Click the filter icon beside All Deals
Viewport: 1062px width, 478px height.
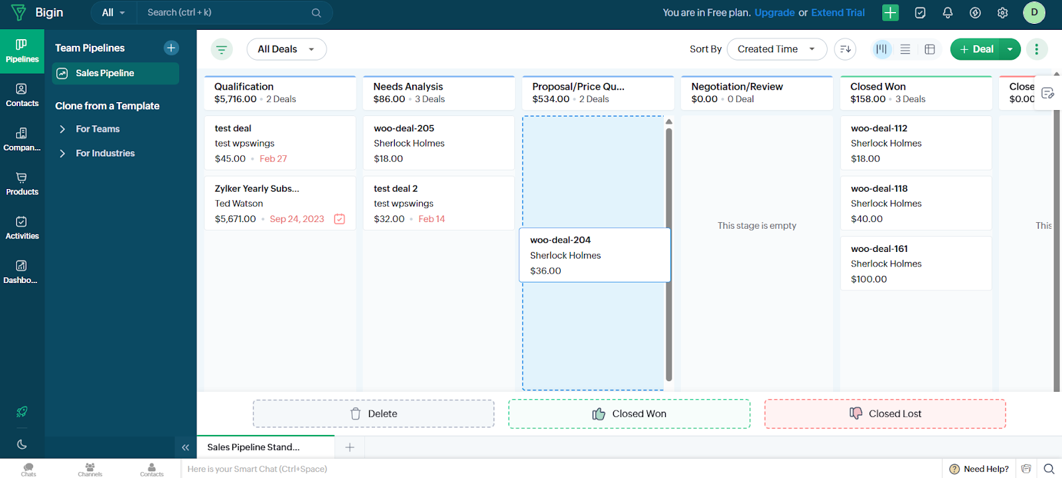tap(222, 49)
